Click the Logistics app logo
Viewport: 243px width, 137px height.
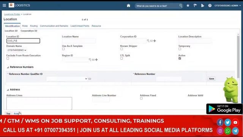tap(11, 5)
